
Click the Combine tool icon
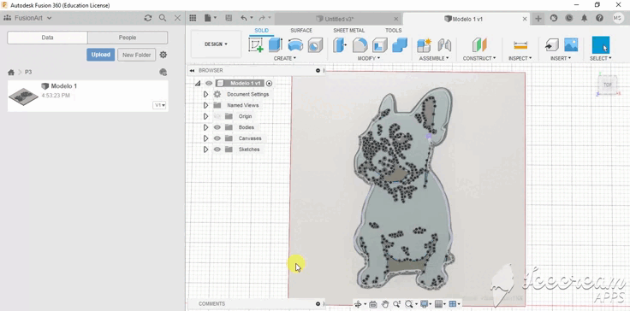400,45
